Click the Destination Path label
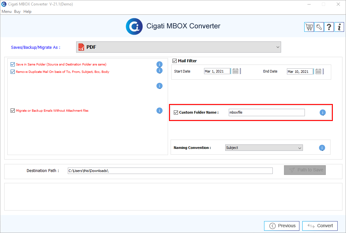The width and height of the screenshot is (346, 233). click(x=43, y=171)
